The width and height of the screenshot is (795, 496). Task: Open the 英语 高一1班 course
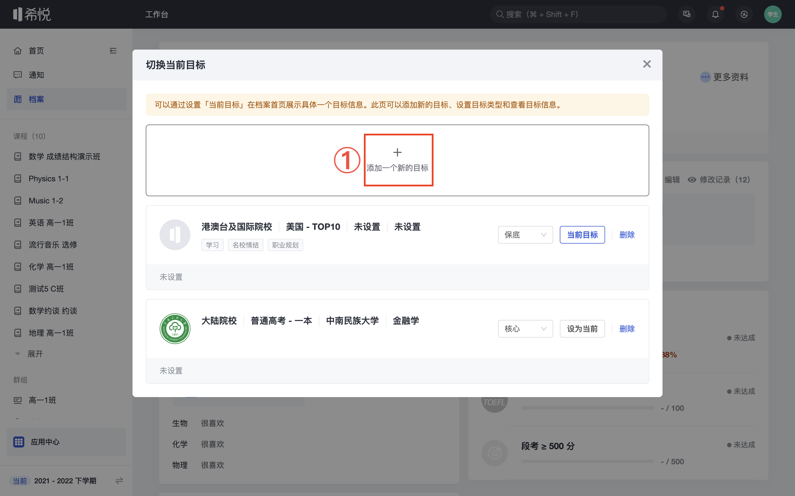coord(44,223)
